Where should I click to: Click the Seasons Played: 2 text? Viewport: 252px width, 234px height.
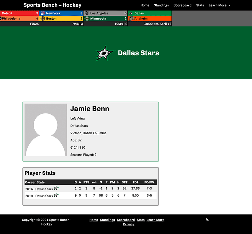83,155
